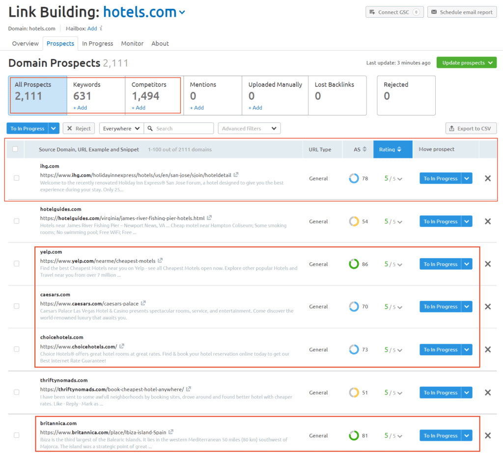Reject choicehotels.com prospect with X icon
This screenshot has height=457, width=503.
(x=488, y=349)
